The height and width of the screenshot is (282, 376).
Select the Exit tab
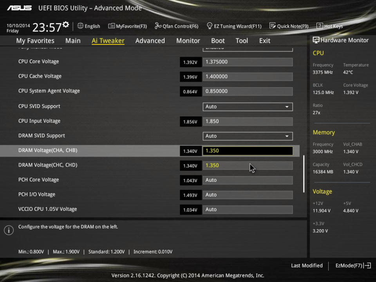pos(265,40)
